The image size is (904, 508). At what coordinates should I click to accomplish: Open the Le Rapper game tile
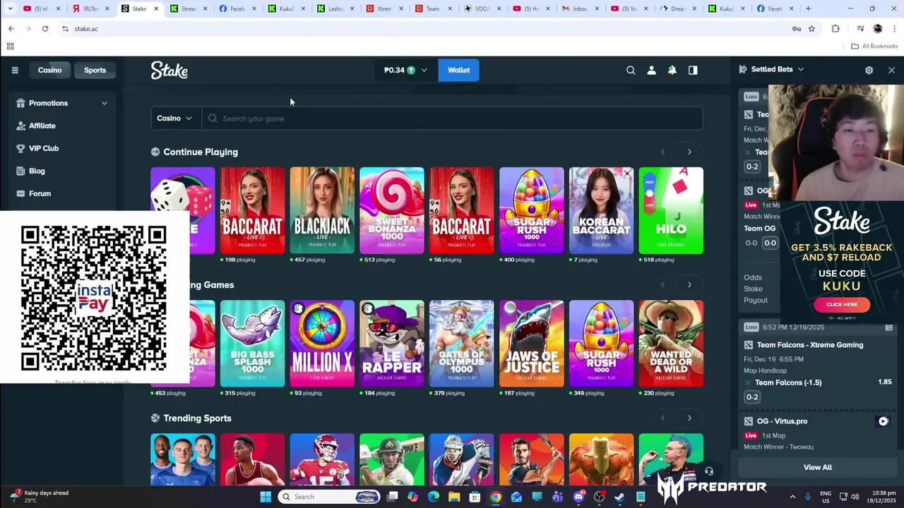(x=392, y=344)
